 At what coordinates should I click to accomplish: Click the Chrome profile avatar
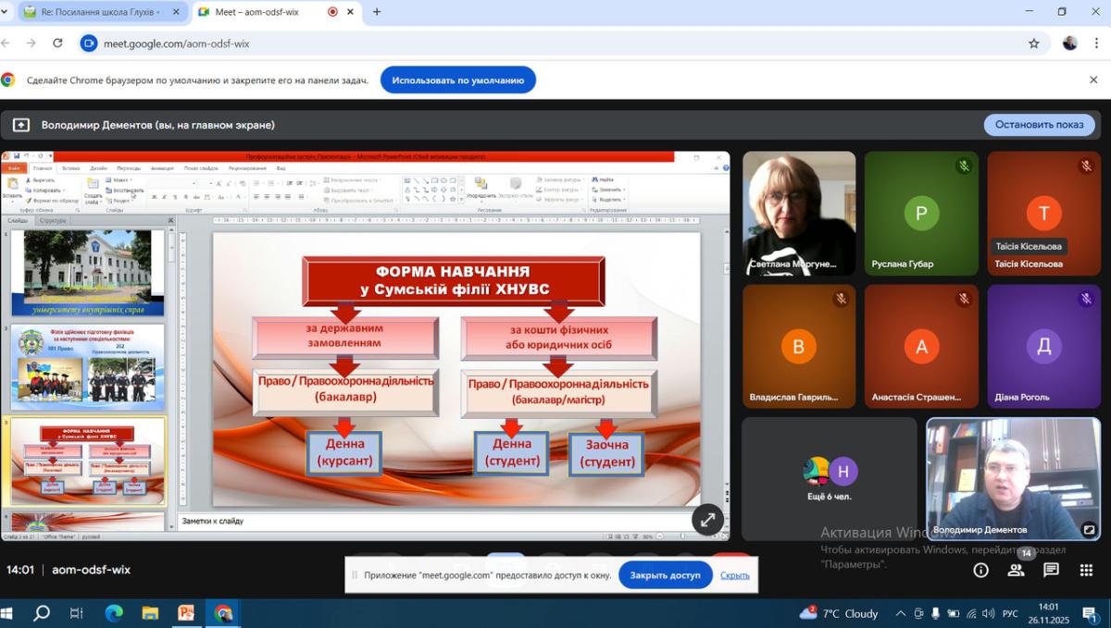1070,43
